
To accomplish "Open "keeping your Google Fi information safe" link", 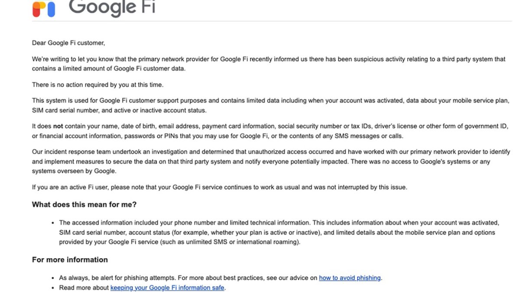I will (x=167, y=288).
